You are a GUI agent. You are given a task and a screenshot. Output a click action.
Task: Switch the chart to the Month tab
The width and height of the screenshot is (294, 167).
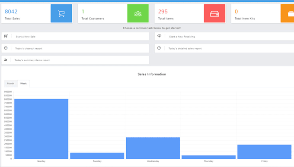10,84
